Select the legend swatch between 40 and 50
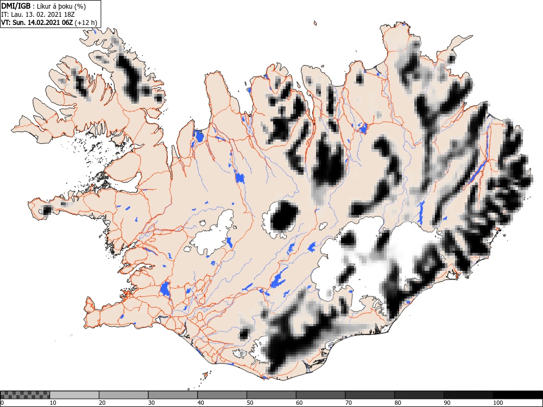 (222, 395)
